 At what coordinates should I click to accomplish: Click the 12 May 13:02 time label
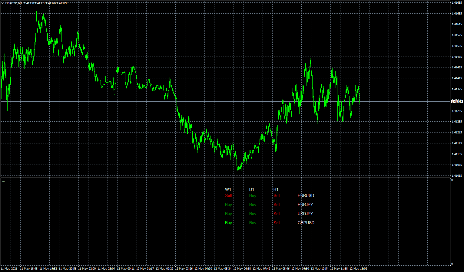(x=358, y=268)
